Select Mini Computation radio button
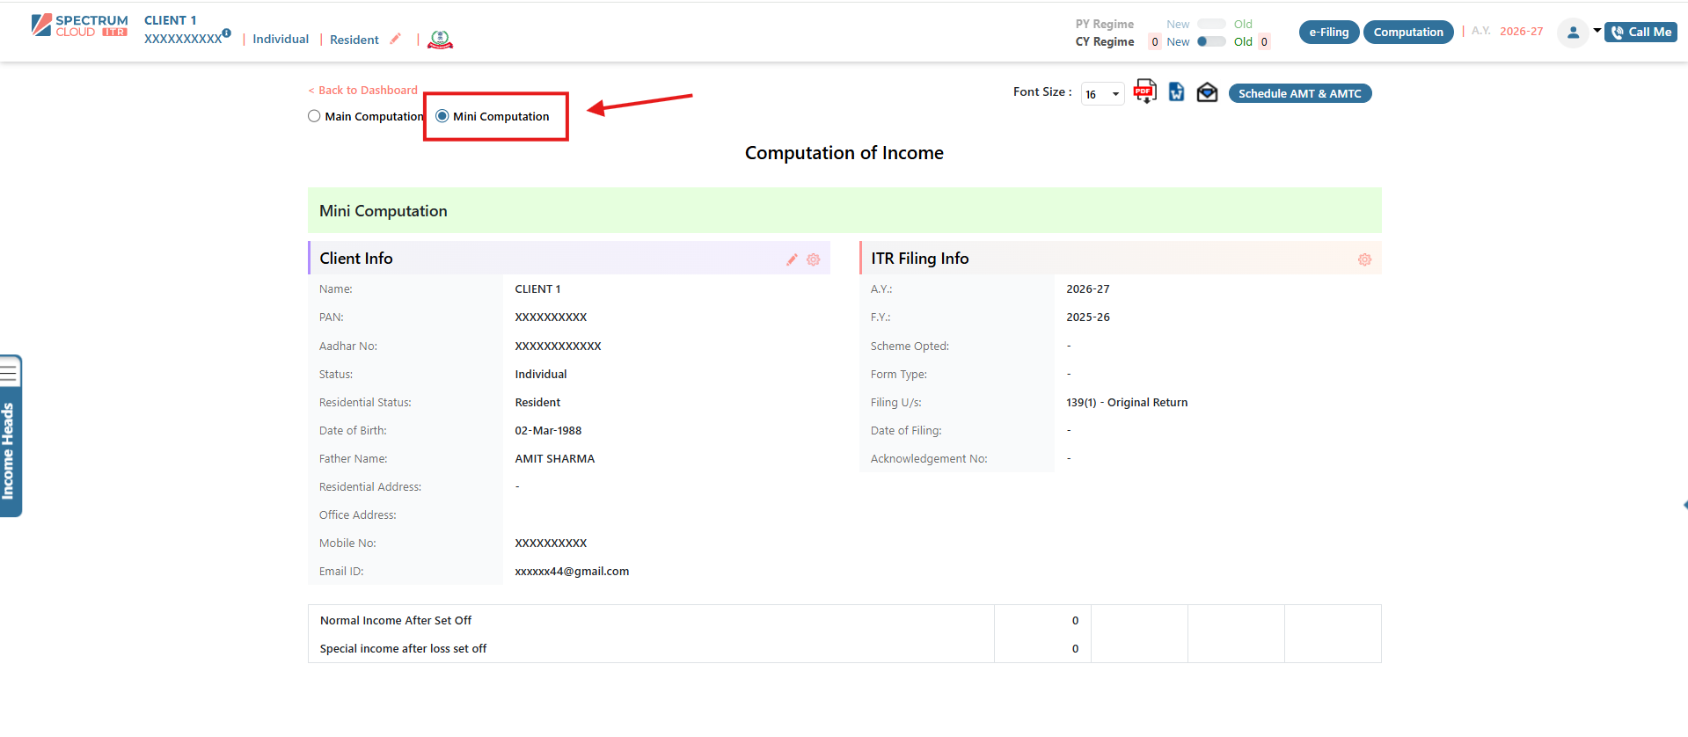 (x=442, y=116)
